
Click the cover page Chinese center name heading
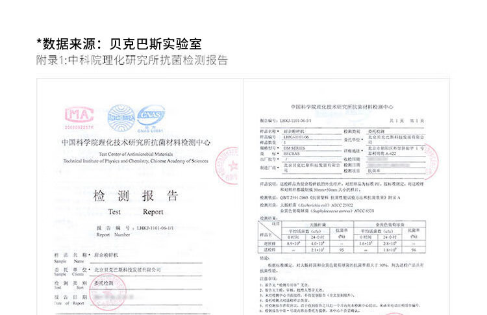136,143
